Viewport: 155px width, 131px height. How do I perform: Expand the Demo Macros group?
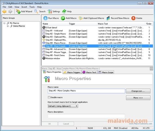point(8,26)
